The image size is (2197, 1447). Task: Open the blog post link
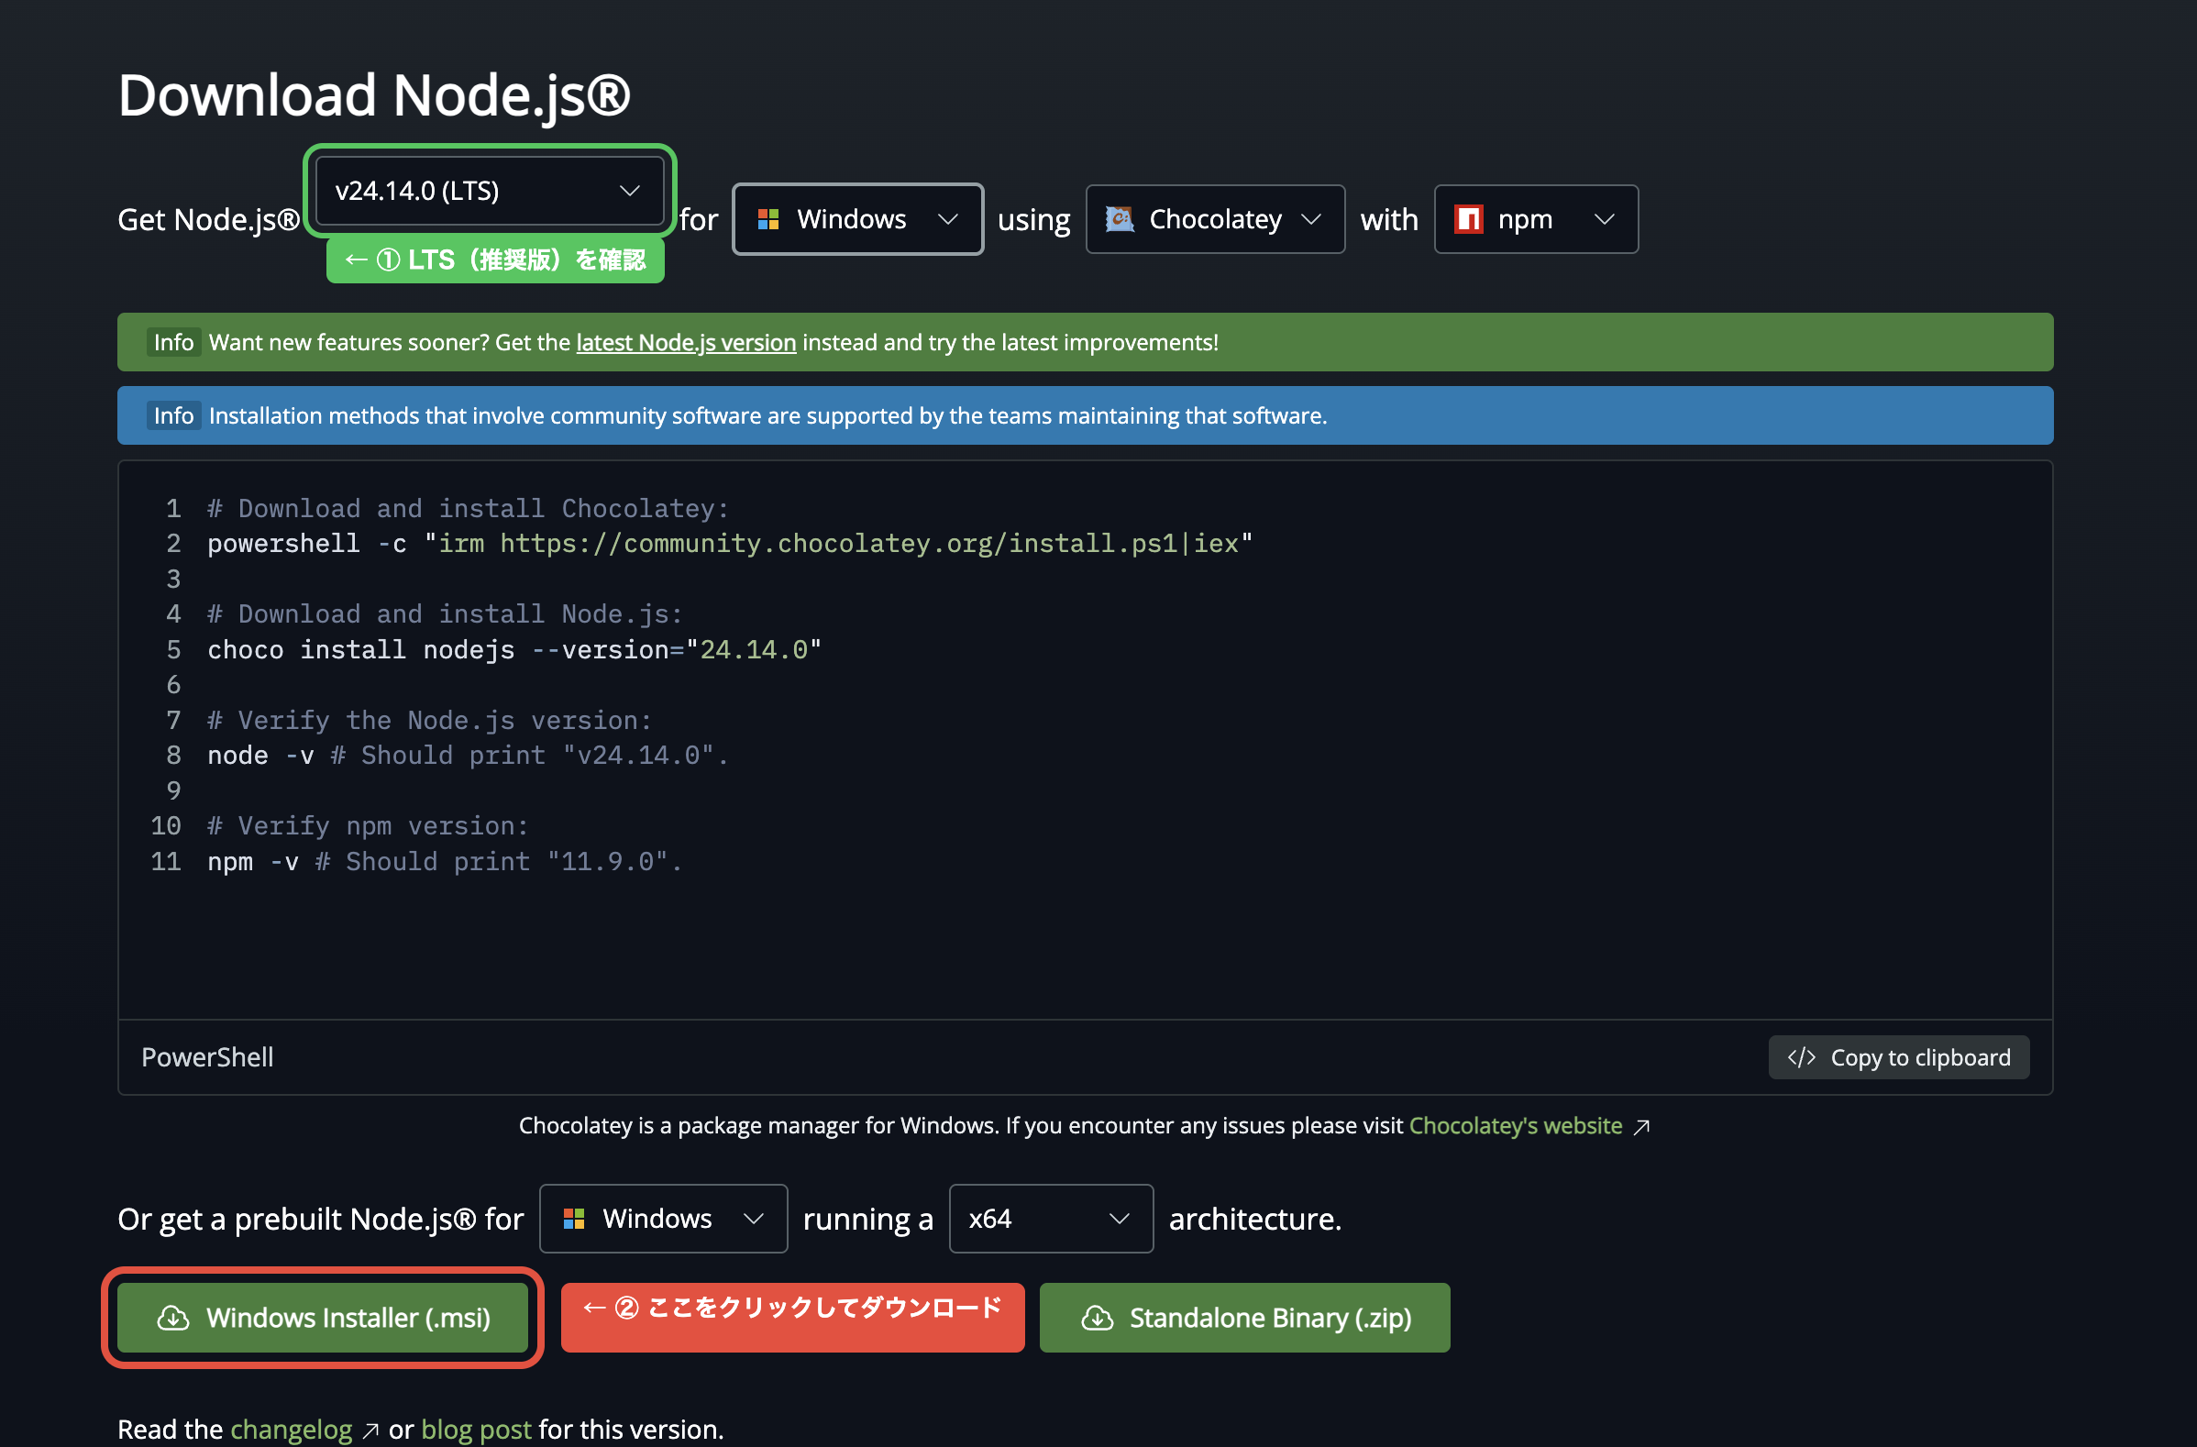[475, 1430]
